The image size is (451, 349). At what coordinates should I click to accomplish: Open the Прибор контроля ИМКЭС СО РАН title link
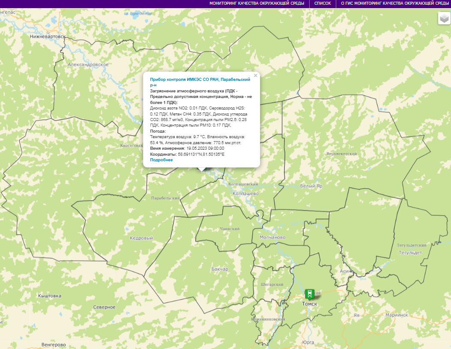[200, 80]
